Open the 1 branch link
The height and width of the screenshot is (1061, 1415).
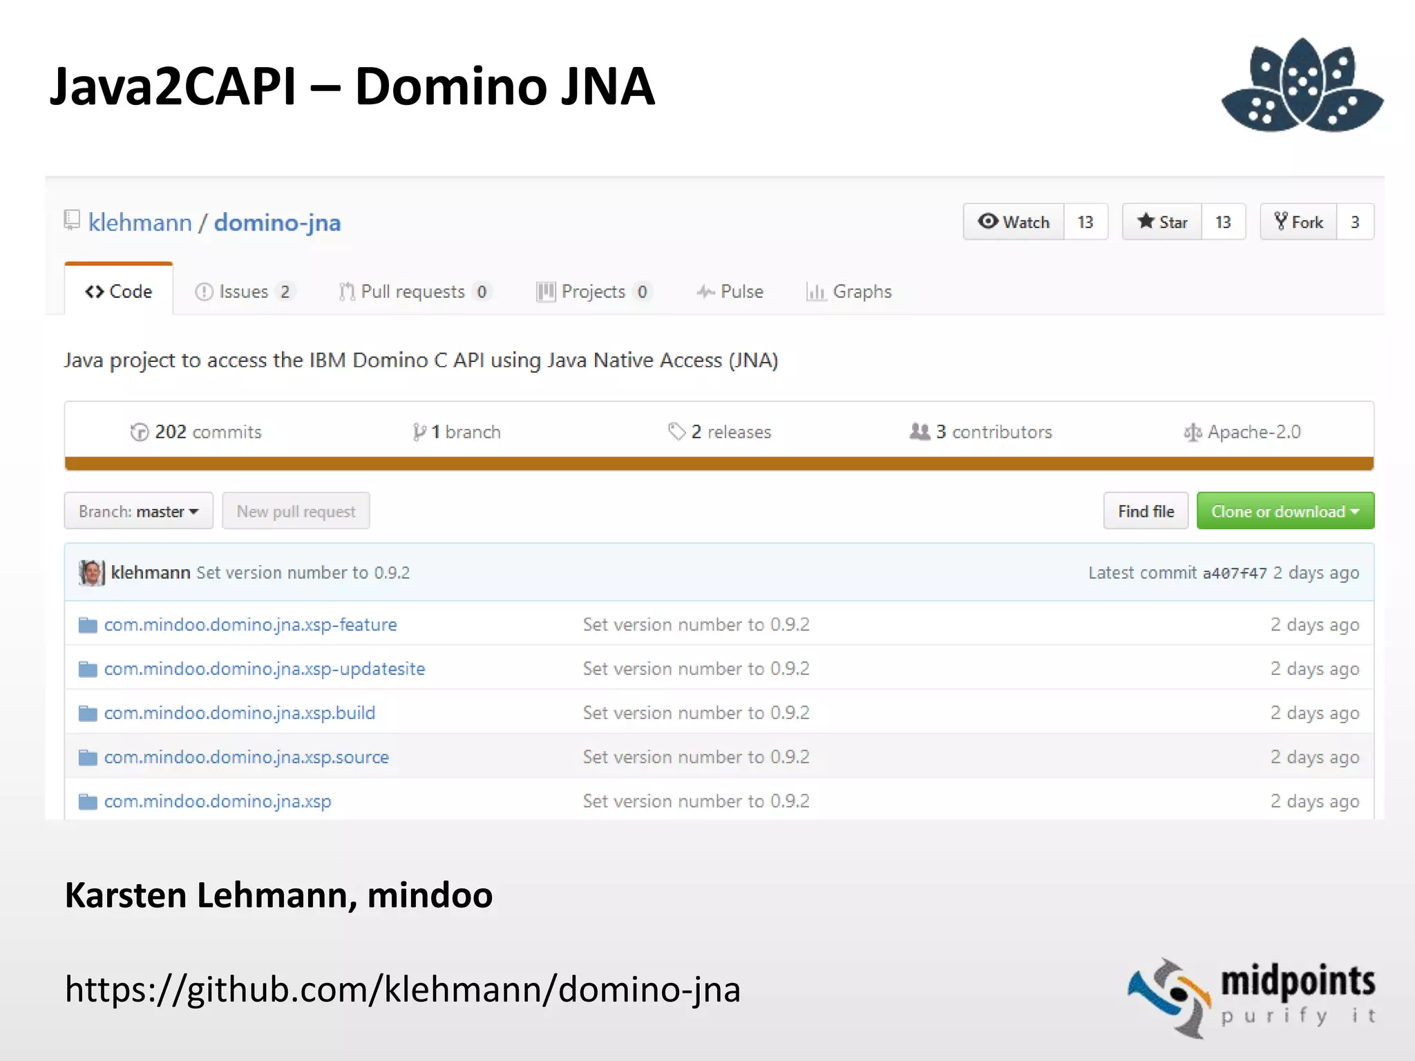tap(457, 432)
